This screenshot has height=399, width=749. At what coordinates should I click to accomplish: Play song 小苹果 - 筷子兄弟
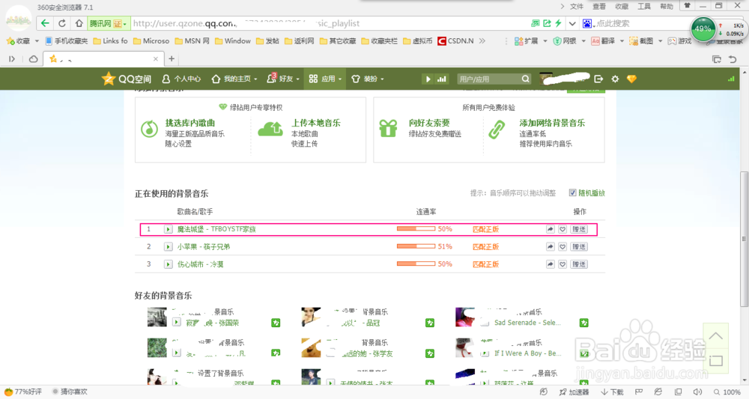pyautogui.click(x=168, y=247)
